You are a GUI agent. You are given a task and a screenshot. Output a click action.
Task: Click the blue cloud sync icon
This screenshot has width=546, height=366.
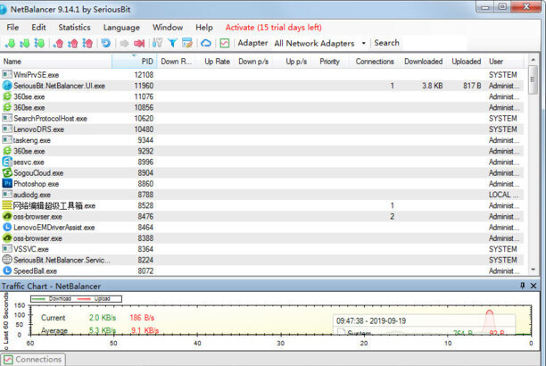coord(206,43)
